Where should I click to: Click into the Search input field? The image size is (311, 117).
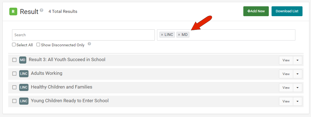(83, 35)
